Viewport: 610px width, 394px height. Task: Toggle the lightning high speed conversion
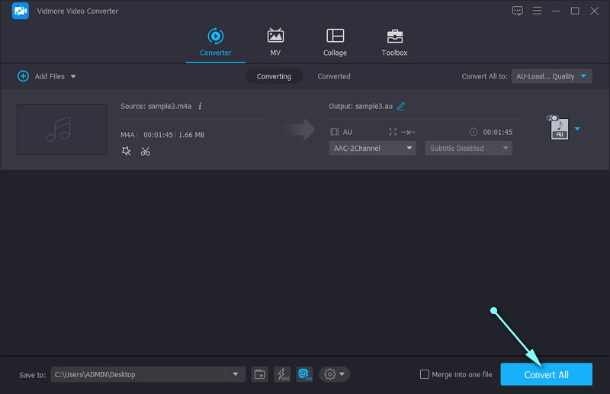click(282, 374)
